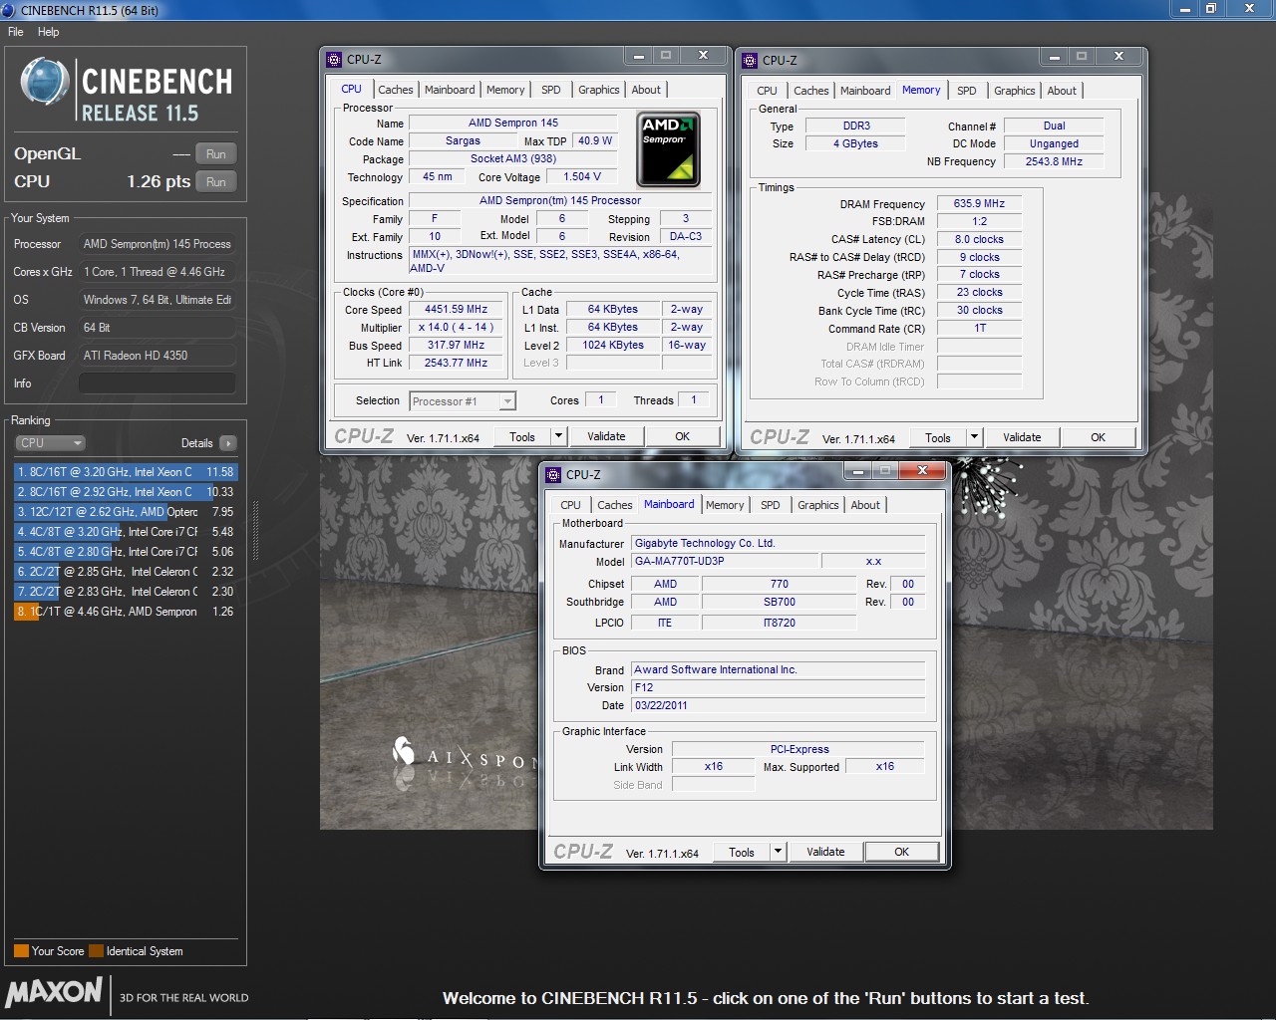
Task: Select ranking row 3 AMD Opteron 7.95
Action: point(126,512)
